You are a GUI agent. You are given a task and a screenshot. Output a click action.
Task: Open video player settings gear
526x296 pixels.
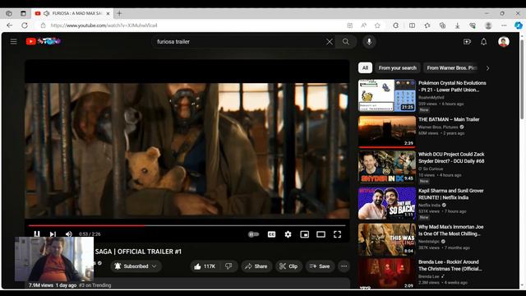(288, 234)
